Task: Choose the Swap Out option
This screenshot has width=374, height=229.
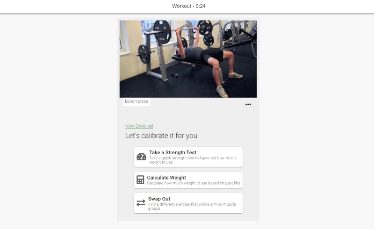Action: pyautogui.click(x=188, y=203)
